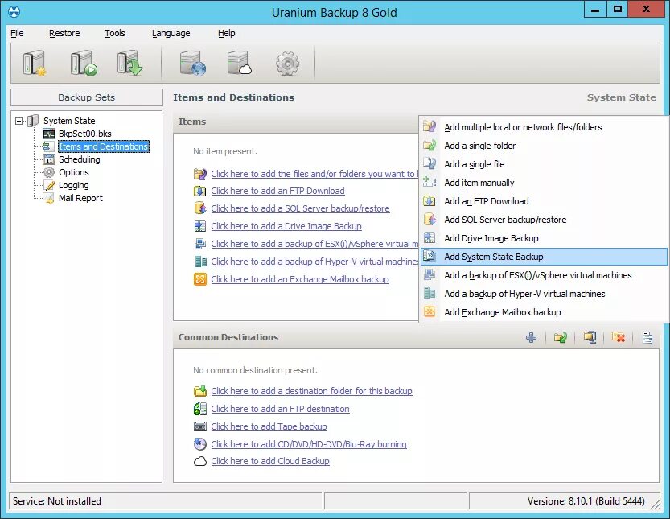Screen dimensions: 670x519
Task: Select Logging in the tree
Action: (74, 185)
